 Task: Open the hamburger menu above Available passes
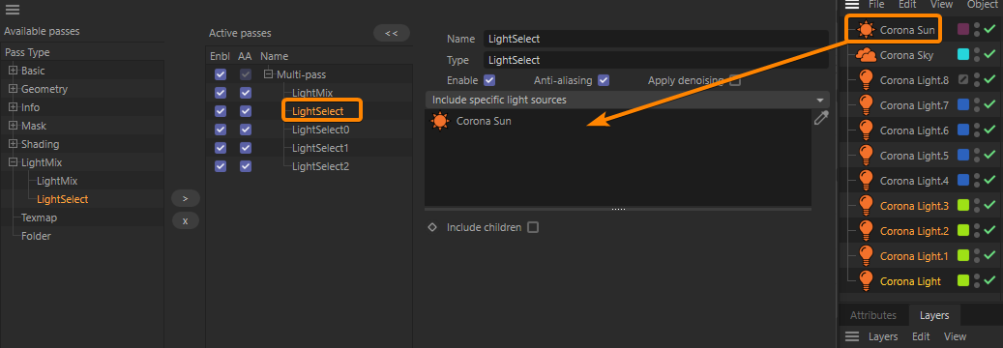13,10
